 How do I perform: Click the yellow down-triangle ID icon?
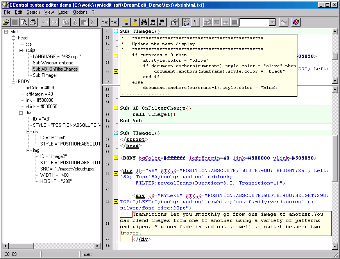[x=126, y=22]
